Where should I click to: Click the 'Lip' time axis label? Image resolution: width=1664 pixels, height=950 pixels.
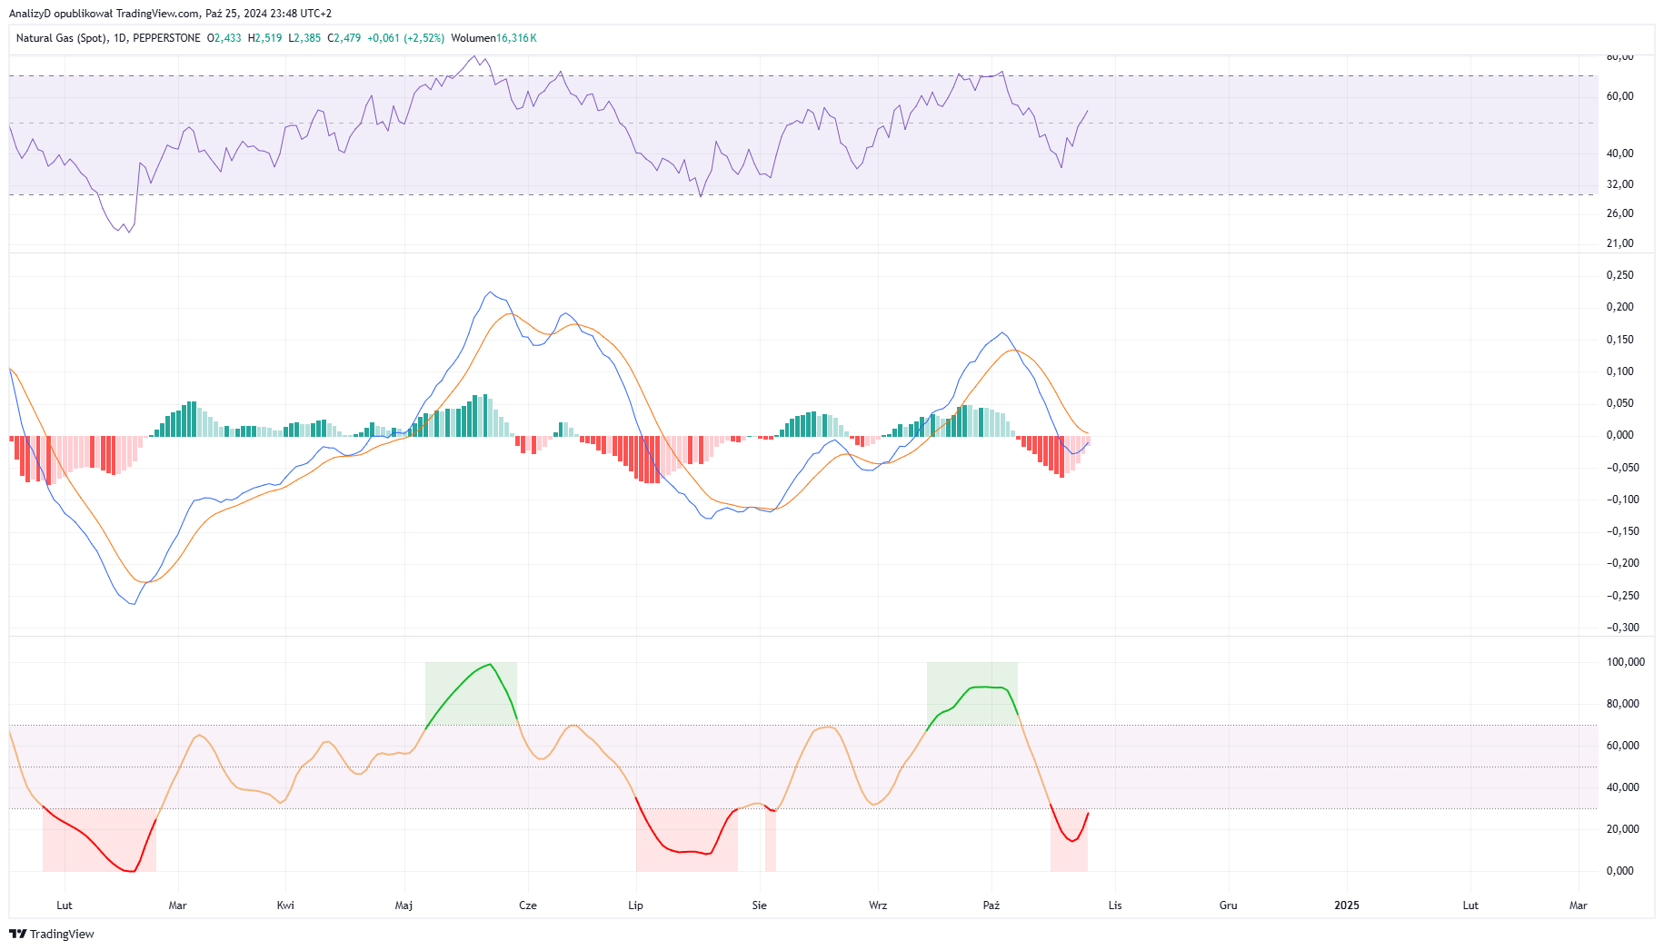pyautogui.click(x=636, y=905)
